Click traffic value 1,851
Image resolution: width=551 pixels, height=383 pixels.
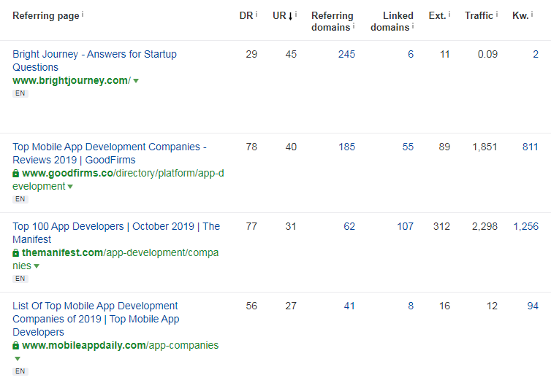point(485,147)
